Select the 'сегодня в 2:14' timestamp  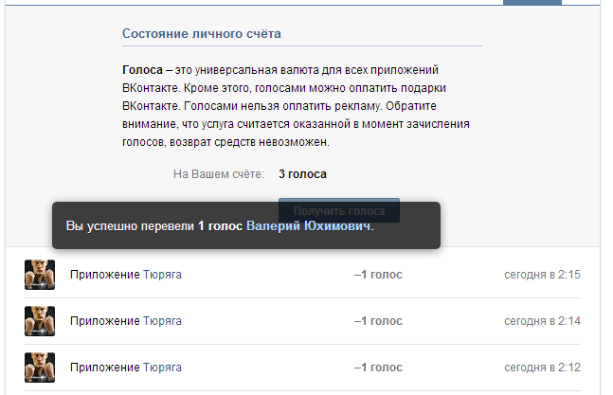[542, 321]
